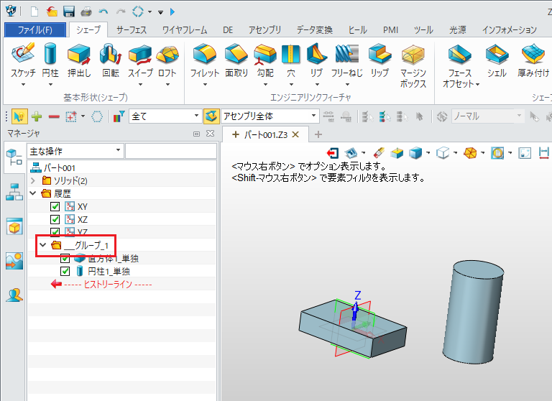The height and width of the screenshot is (401, 552).
Task: Switch to the ワイヤフレーム tab
Action: point(185,30)
